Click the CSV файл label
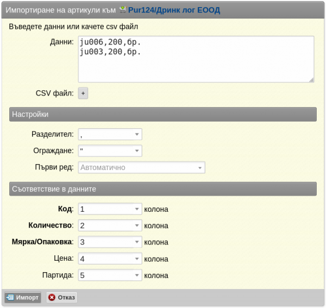 [x=54, y=93]
